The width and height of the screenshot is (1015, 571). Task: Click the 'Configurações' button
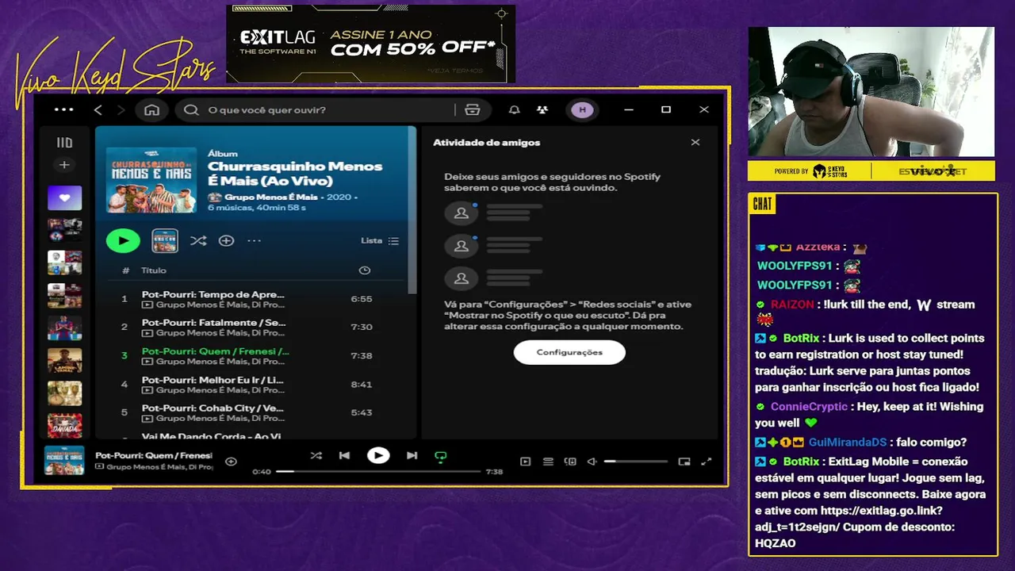point(569,352)
